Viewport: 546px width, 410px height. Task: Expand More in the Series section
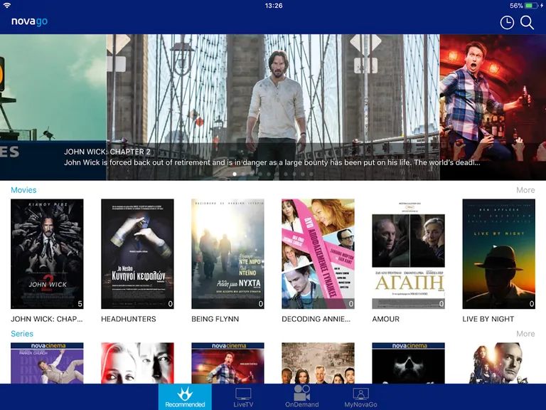[525, 334]
